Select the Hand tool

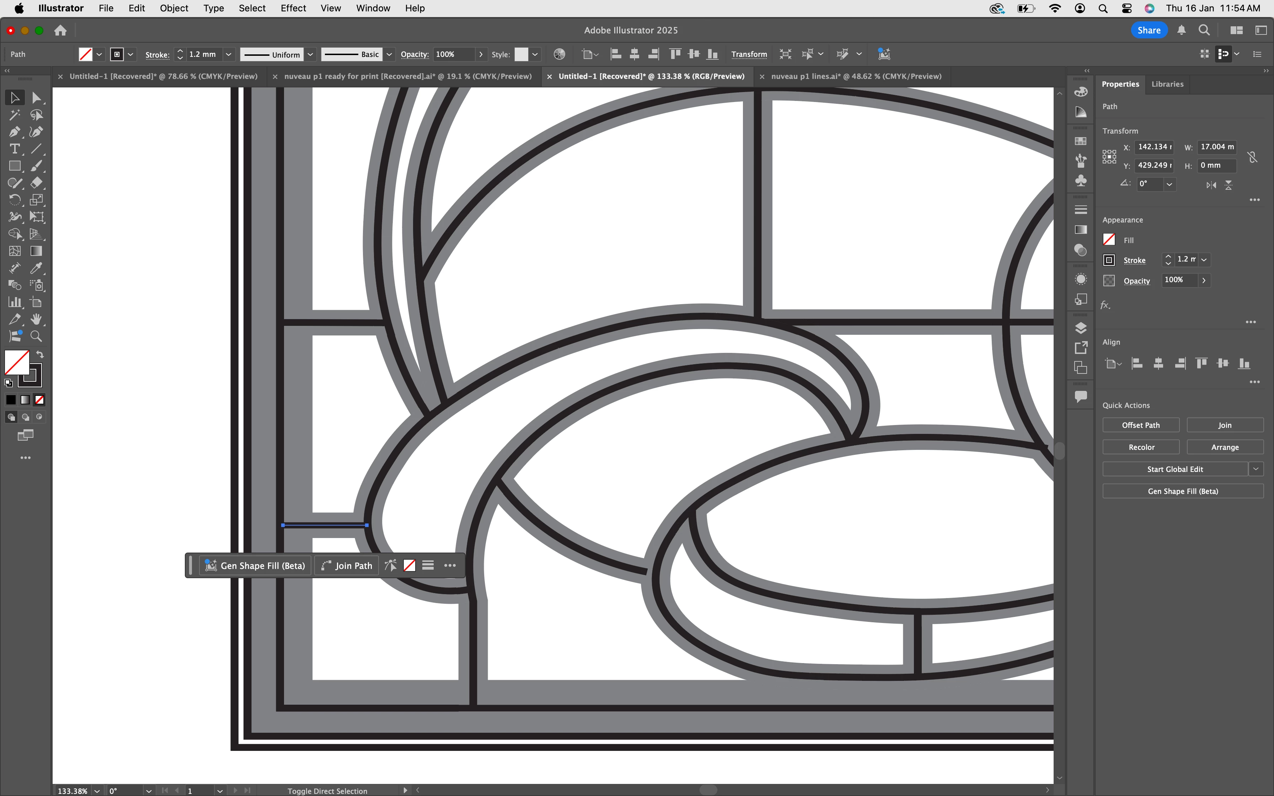click(x=36, y=319)
